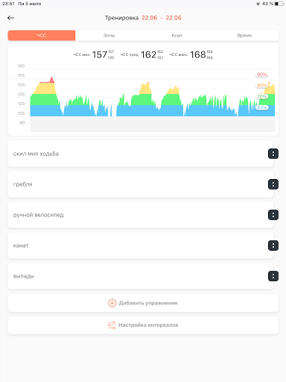Screen dimensions: 286x382
Task: Open Настройка интервалов settings
Action: click(x=143, y=325)
